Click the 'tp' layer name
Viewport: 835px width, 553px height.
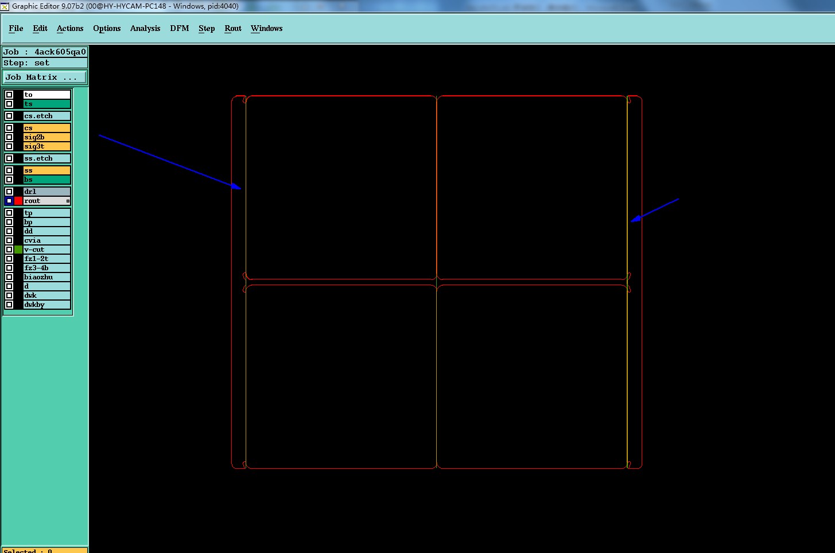click(47, 213)
